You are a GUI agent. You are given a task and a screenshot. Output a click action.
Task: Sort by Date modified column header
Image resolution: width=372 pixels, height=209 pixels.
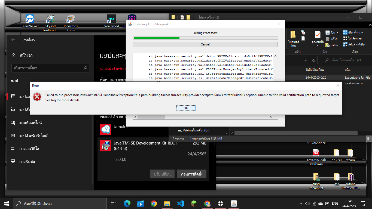[x=323, y=70]
